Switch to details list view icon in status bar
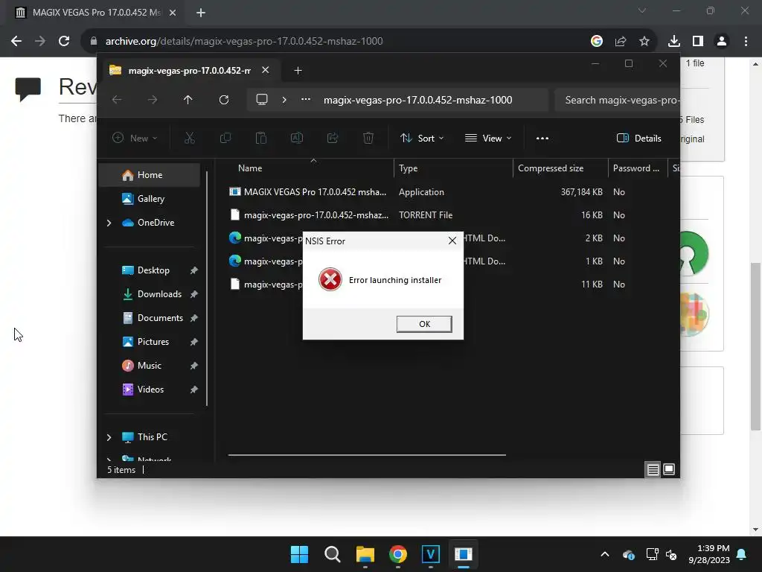This screenshot has height=572, width=762. click(653, 469)
